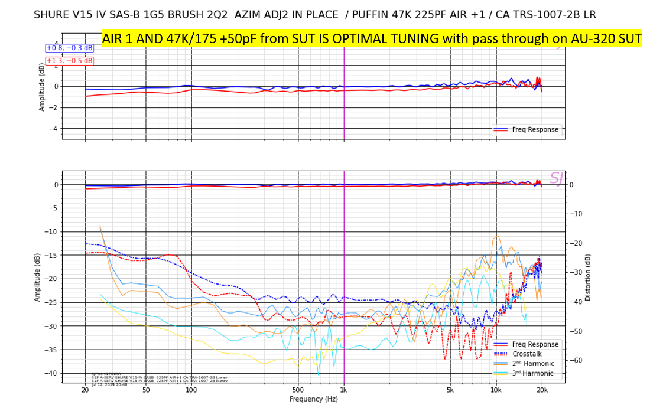Click the "20k" frequency tick label
The image size is (653, 408).
[542, 390]
